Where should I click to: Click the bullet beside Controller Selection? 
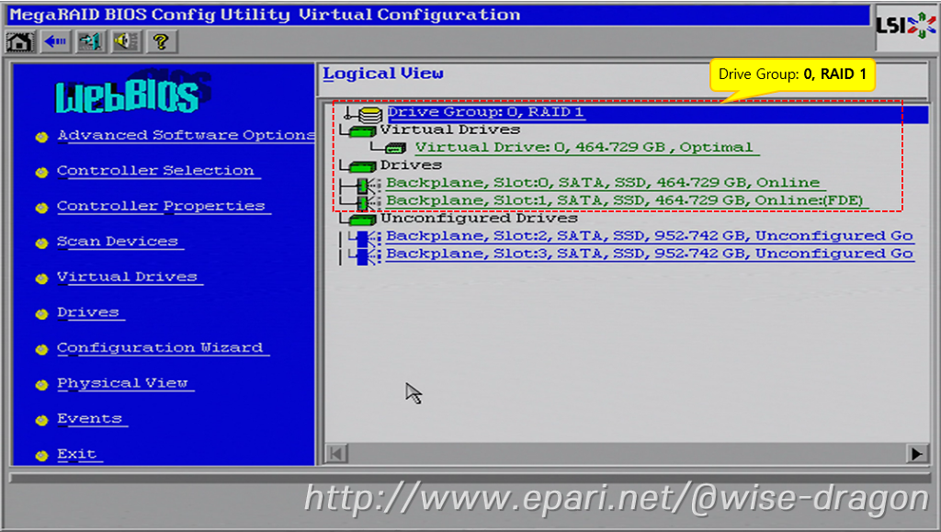tap(41, 172)
